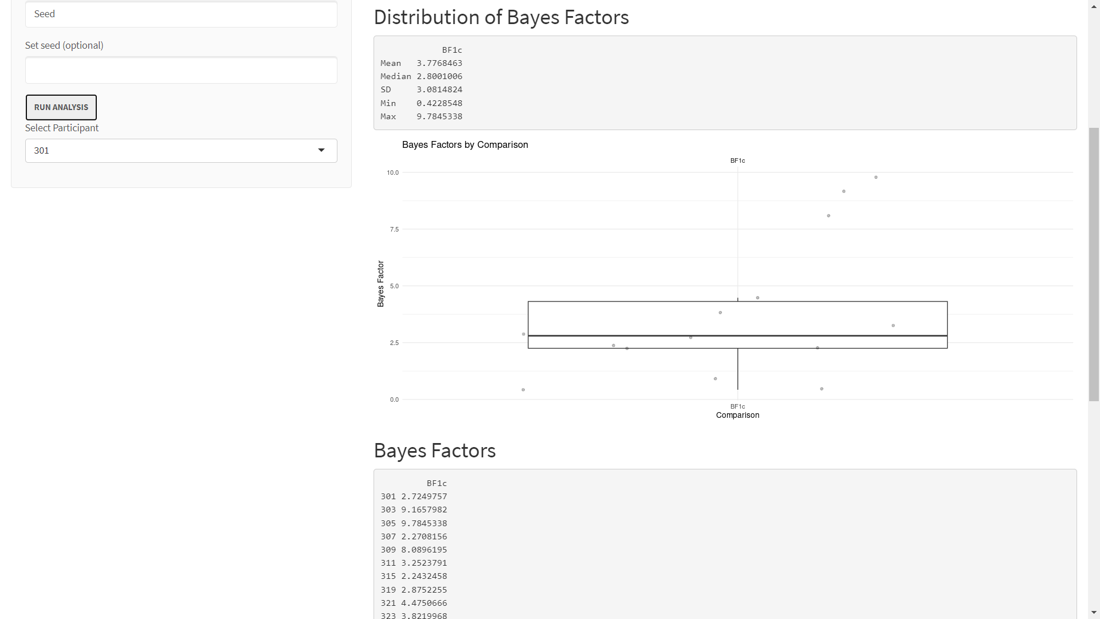Select row "307 2.2708156" in the table

[414, 536]
